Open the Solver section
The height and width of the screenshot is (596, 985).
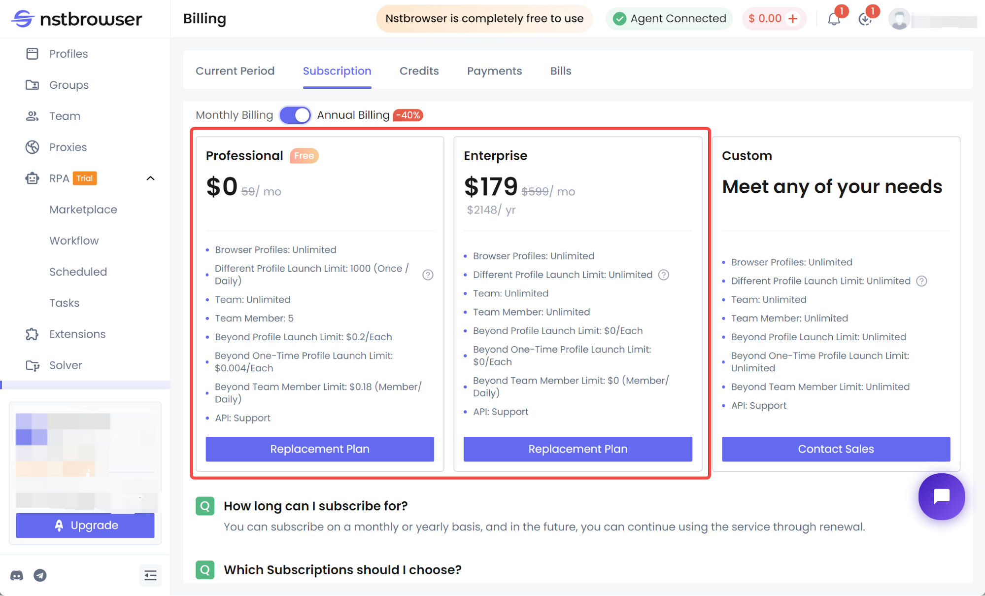[66, 365]
